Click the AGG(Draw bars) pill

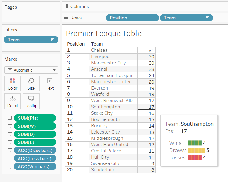35,150
